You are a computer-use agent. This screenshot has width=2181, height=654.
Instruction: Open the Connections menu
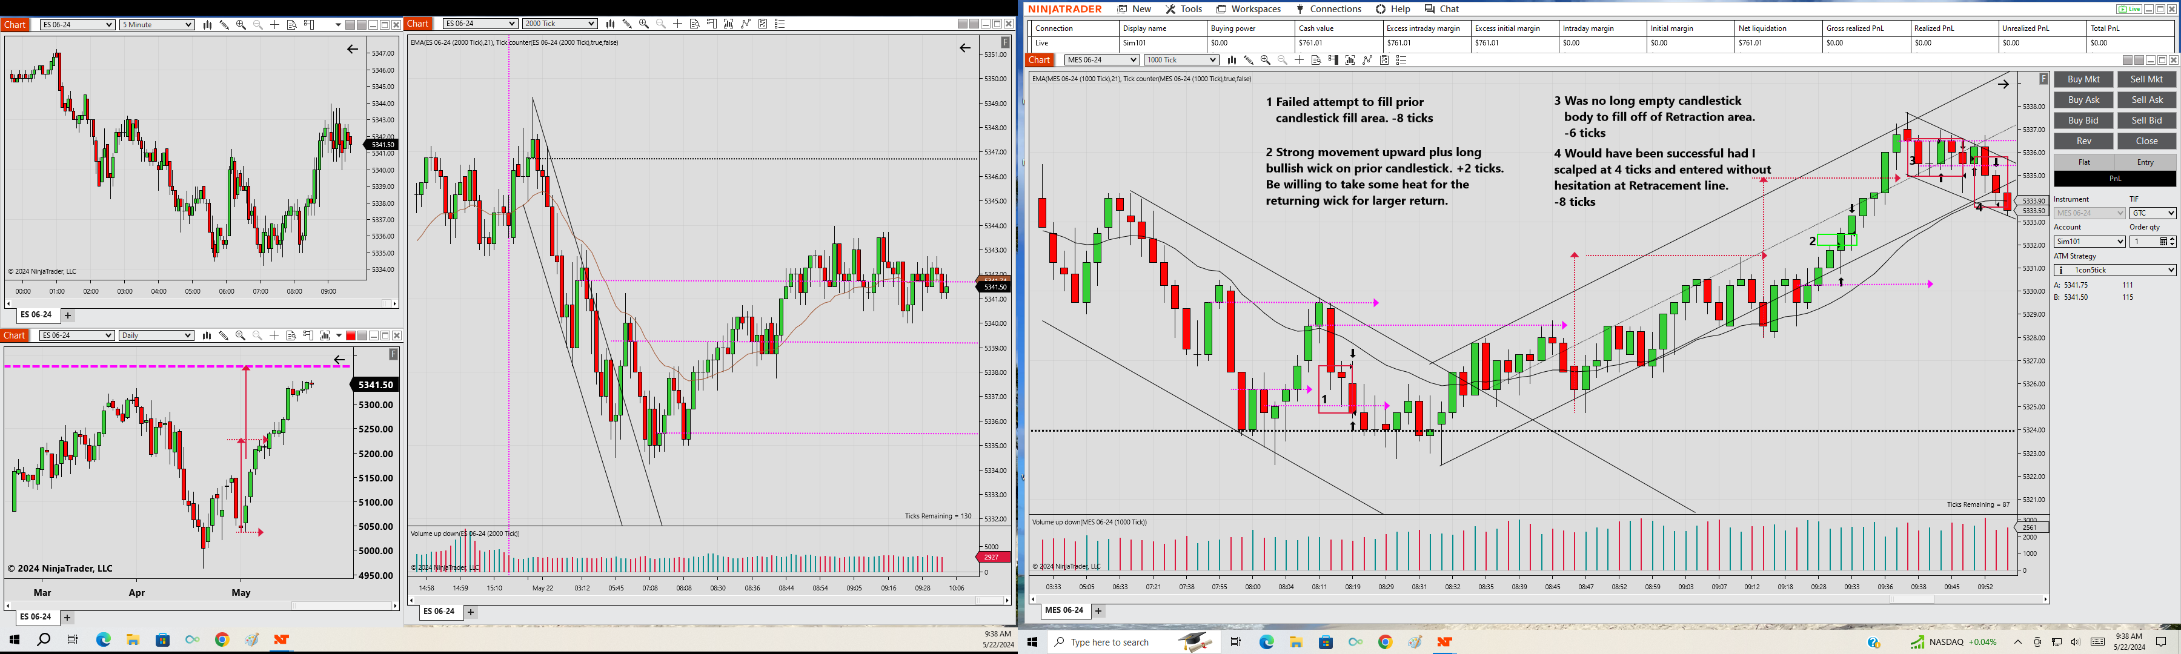1329,9
